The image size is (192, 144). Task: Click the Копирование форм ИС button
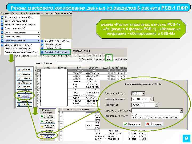(x=48, y=126)
